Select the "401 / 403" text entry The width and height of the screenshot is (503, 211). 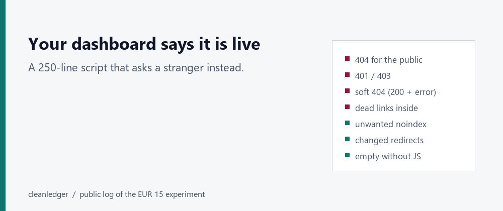point(373,76)
